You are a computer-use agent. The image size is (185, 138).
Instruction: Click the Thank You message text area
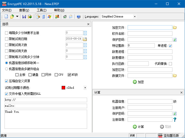point(46,119)
